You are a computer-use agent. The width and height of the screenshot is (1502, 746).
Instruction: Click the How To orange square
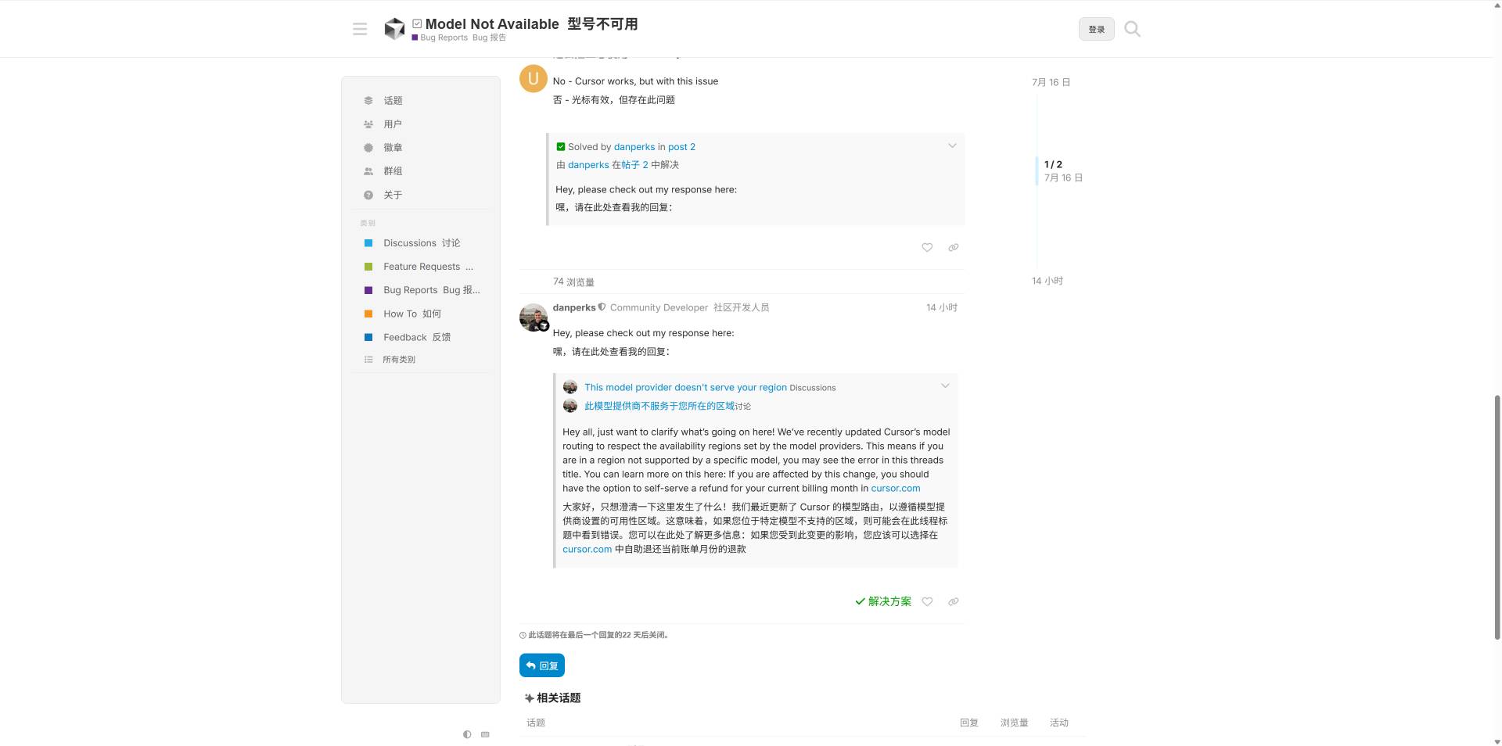pyautogui.click(x=368, y=314)
